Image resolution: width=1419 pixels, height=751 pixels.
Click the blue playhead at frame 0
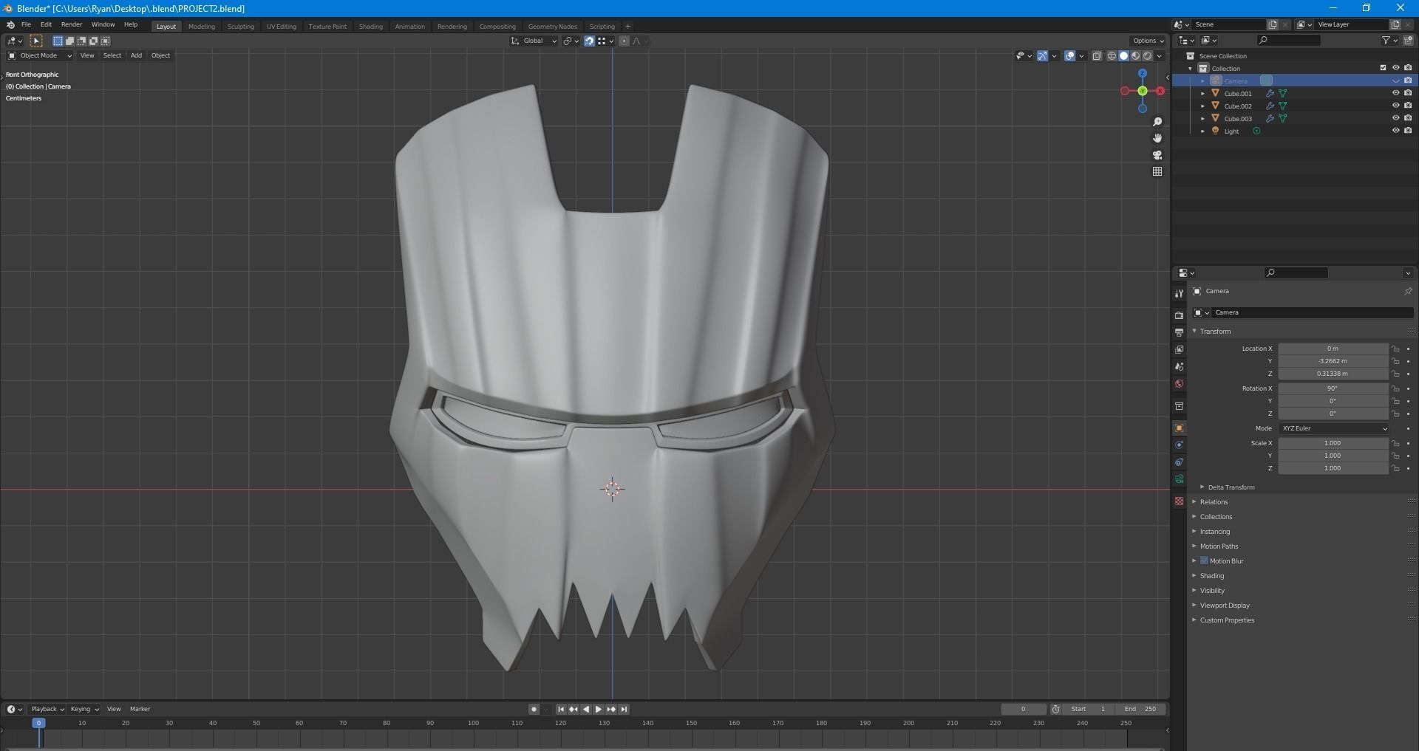pyautogui.click(x=39, y=723)
